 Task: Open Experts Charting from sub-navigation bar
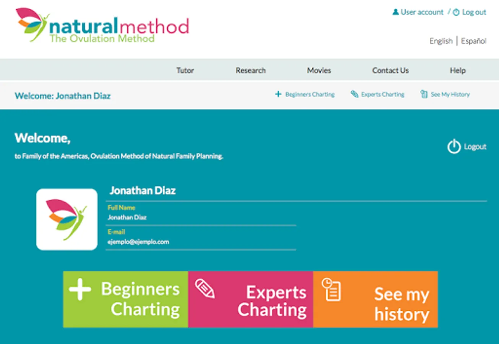click(382, 94)
